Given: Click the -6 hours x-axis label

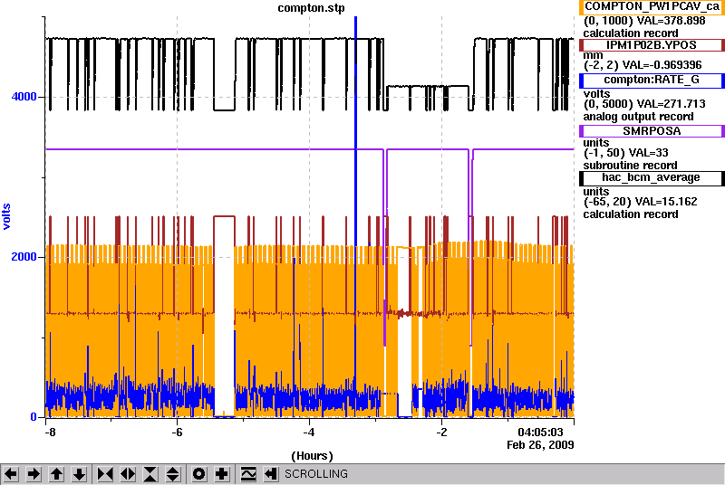Looking at the screenshot, I should [x=177, y=433].
